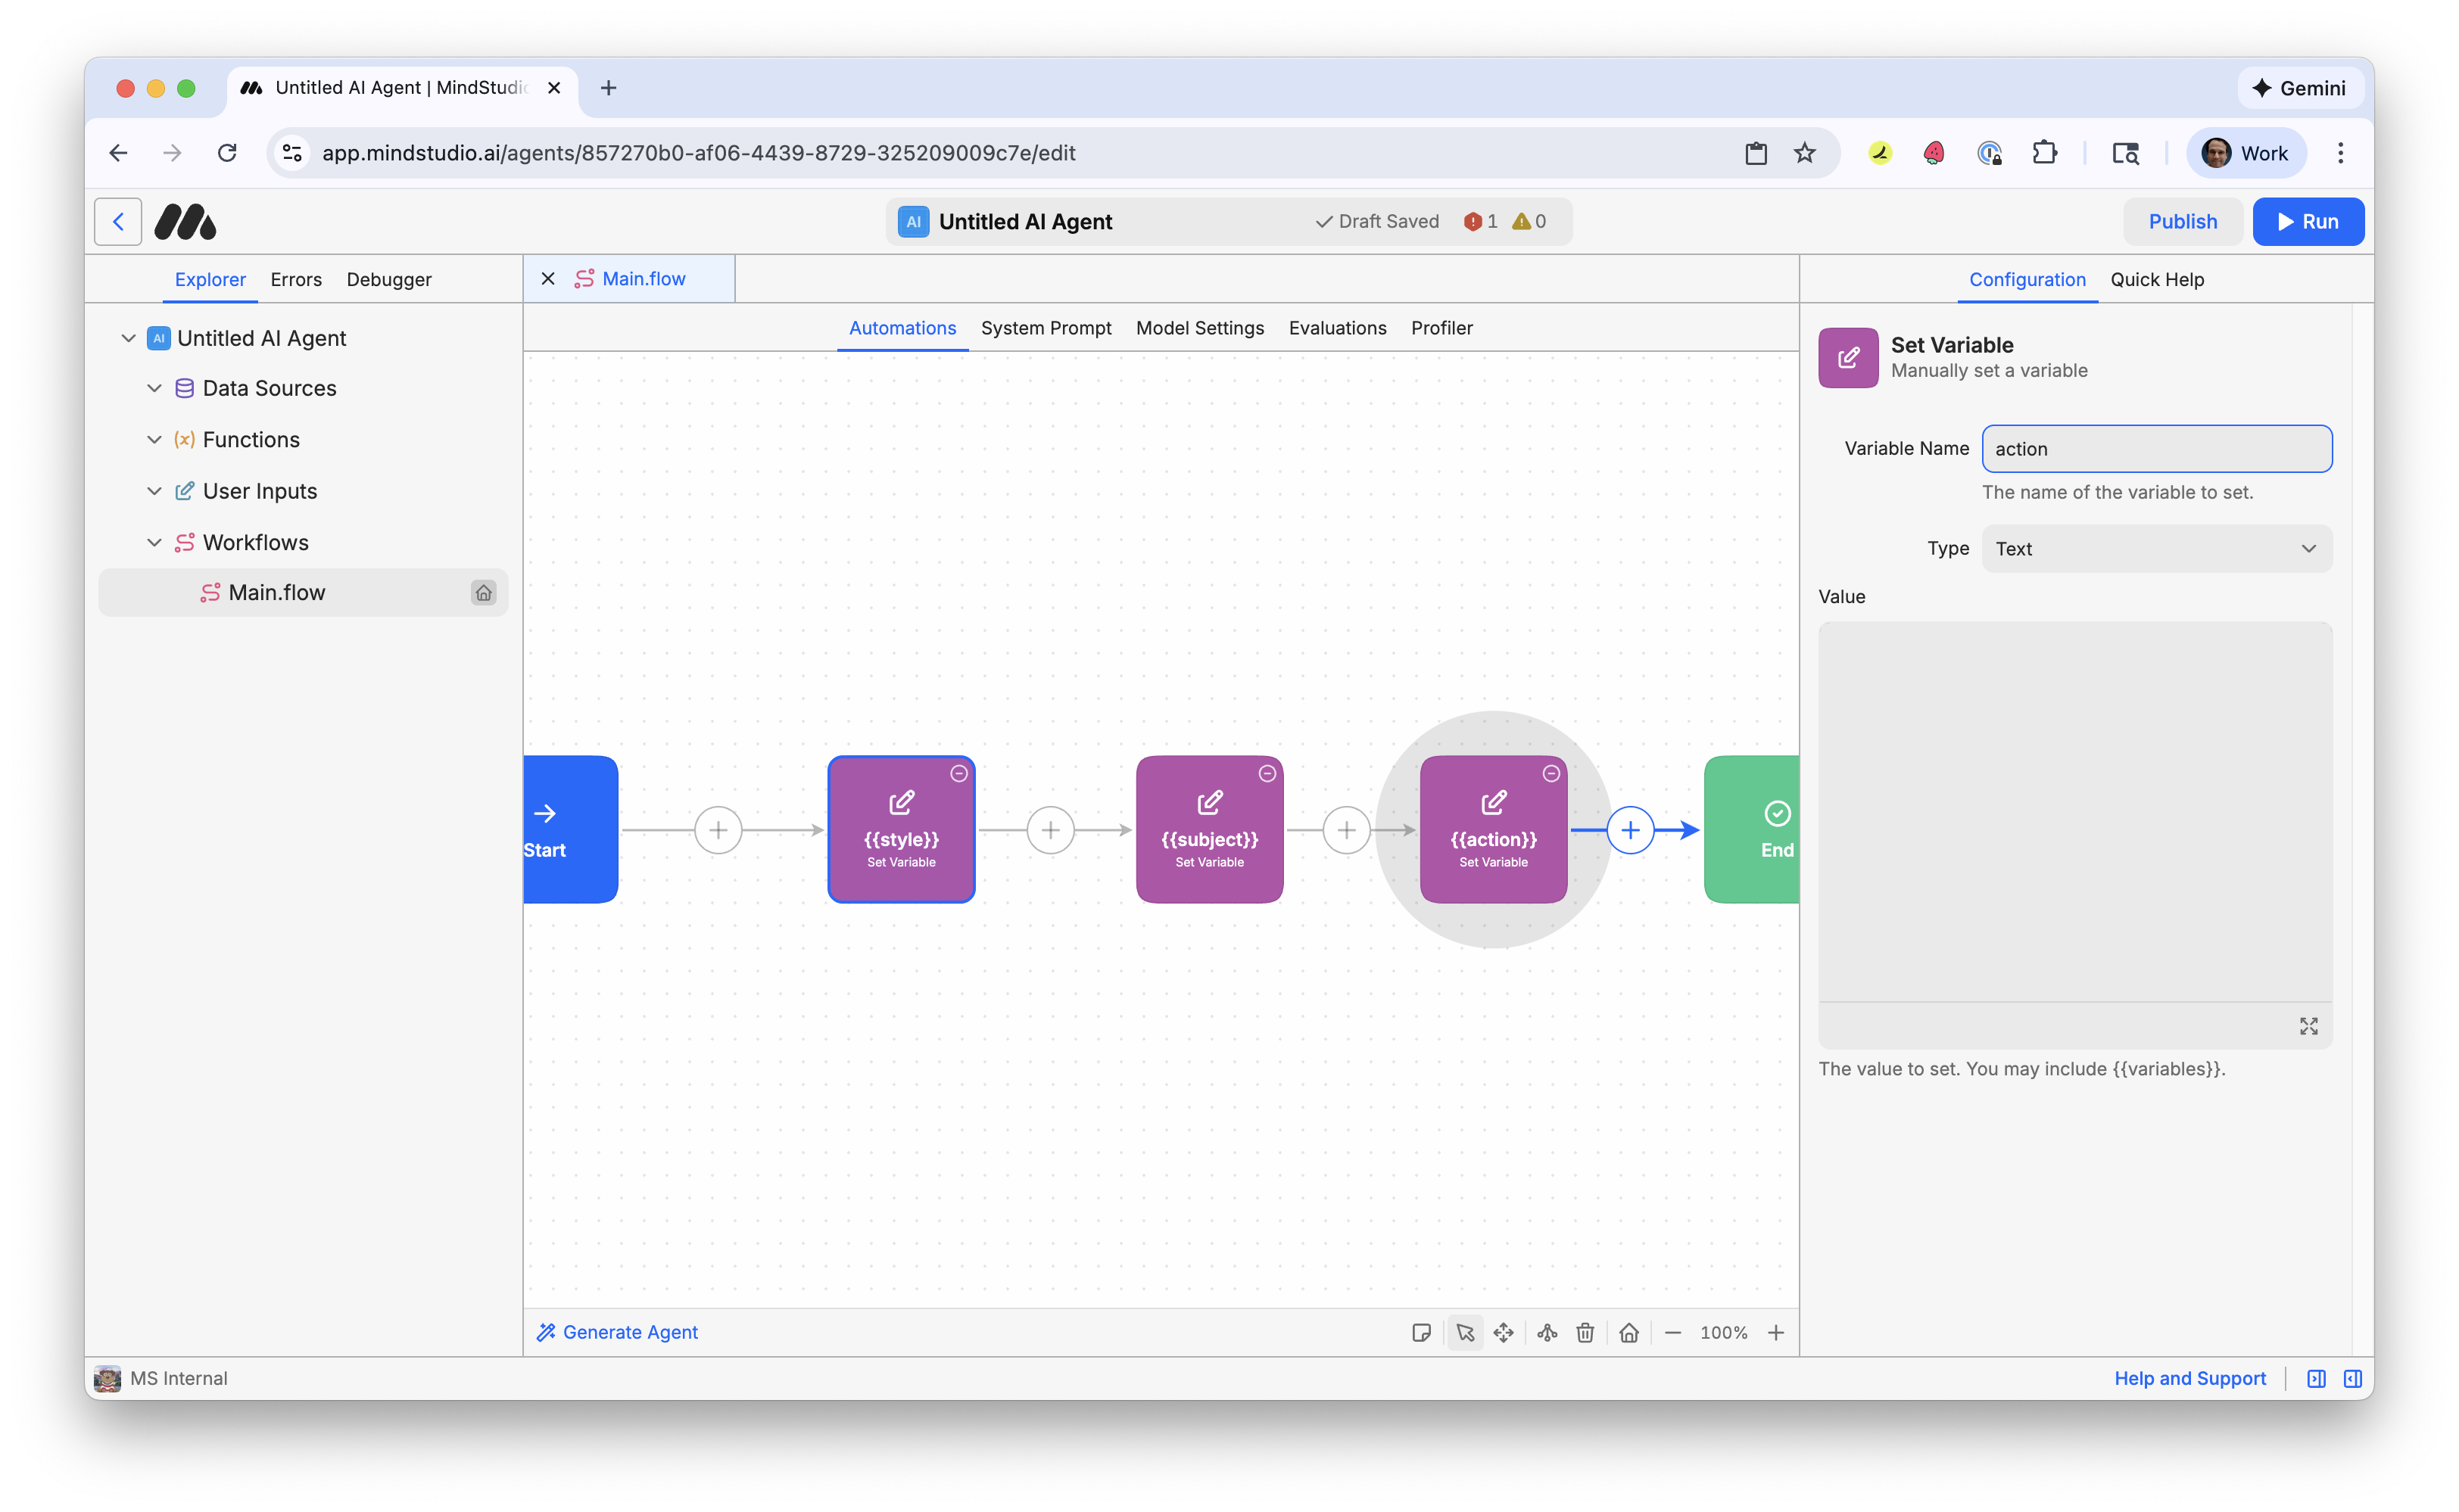Remove the {{style}} node via its minus icon
2459x1512 pixels.
958,773
